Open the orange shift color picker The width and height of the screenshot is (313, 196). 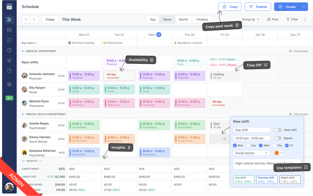[x=279, y=153]
